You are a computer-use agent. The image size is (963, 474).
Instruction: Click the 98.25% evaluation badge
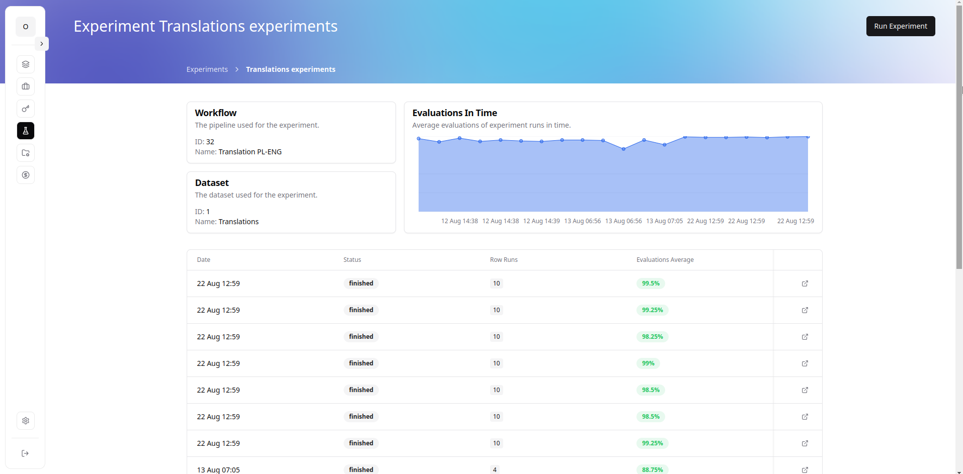click(653, 337)
